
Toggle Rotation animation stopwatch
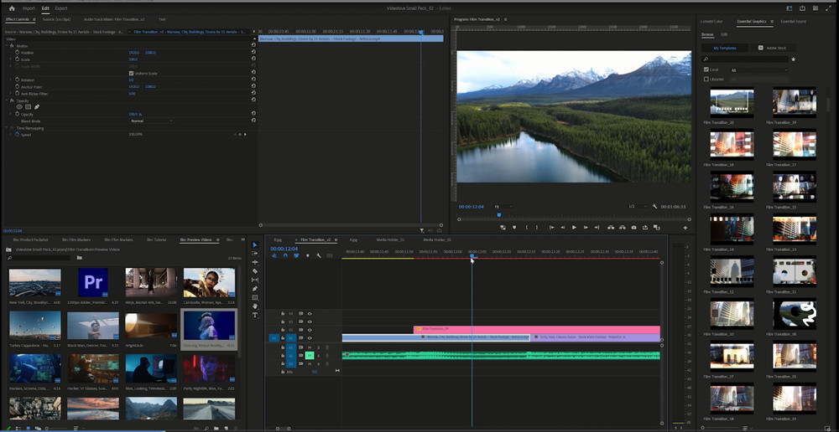point(17,80)
